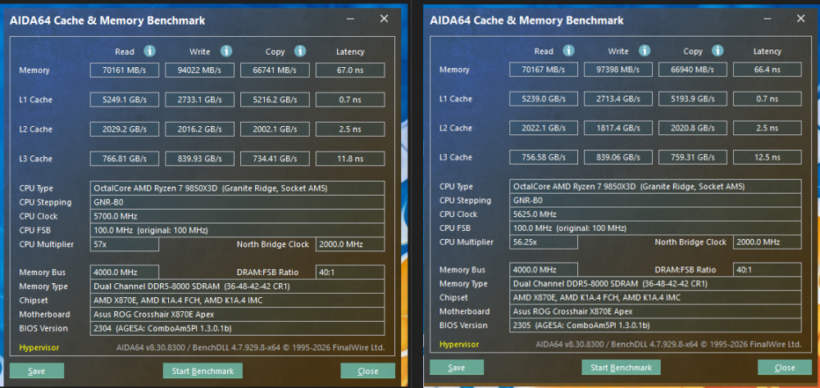
Task: Click L3 read value 766.81 GB/s
Action: (x=125, y=159)
